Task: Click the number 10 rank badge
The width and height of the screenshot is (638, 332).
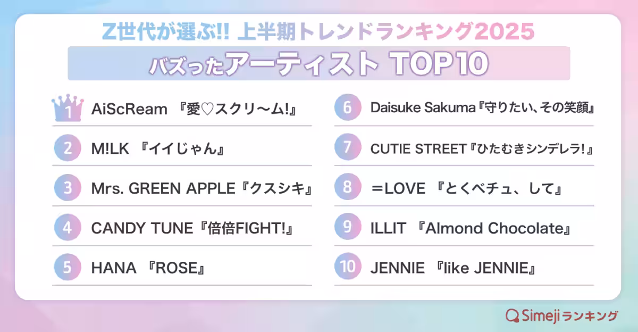Action: [x=348, y=267]
